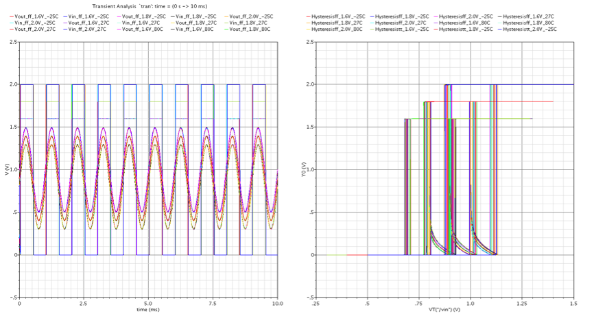The height and width of the screenshot is (316, 594).
Task: Select the Hysteresisff_1.6V_-25C legend entry
Action: (337, 15)
